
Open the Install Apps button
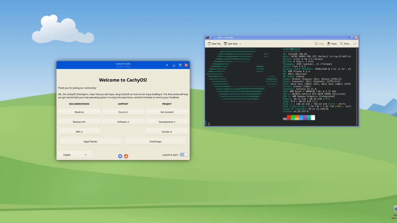click(x=155, y=142)
